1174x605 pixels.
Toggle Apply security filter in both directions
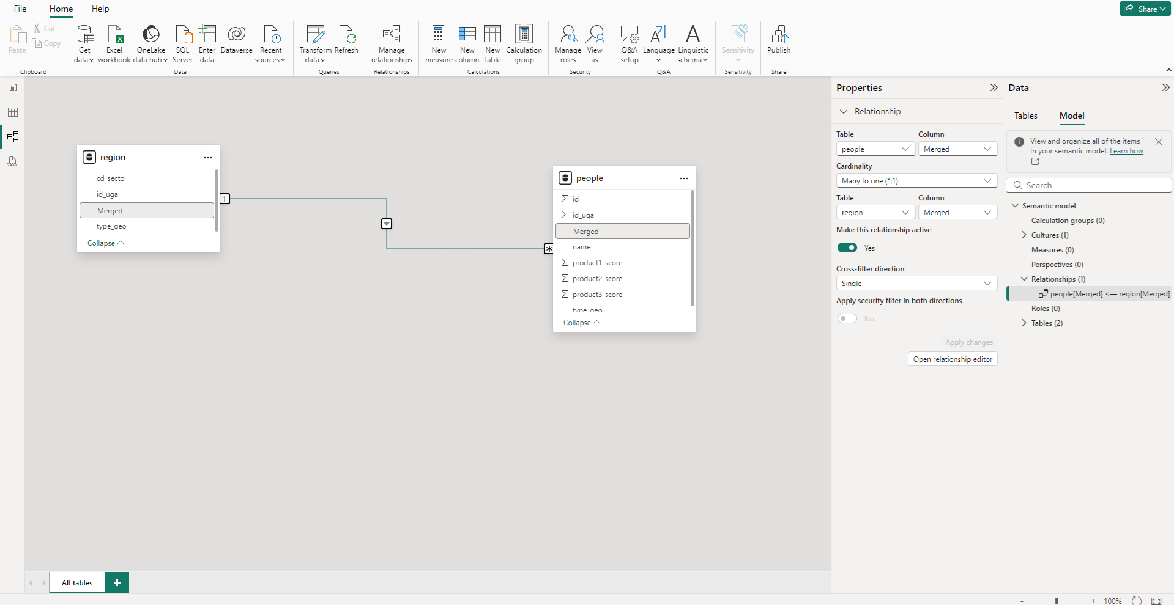pyautogui.click(x=847, y=318)
